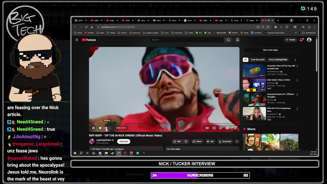Switch to the EXPO browser tab

(80, 20)
